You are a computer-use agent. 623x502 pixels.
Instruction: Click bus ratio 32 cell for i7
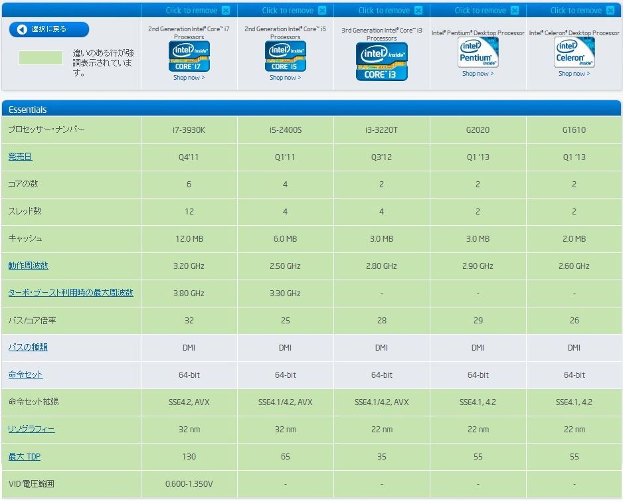click(x=189, y=320)
